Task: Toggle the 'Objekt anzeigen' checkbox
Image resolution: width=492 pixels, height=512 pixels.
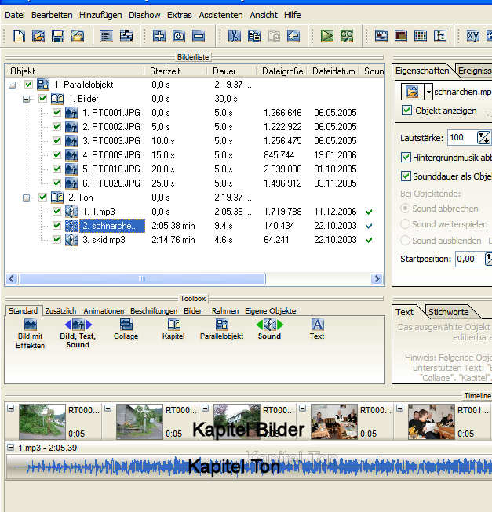Action: 406,111
